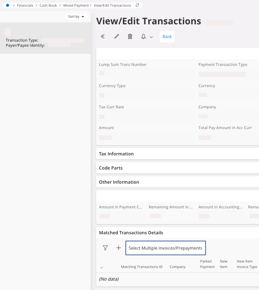Click the bell notification icon
The height and width of the screenshot is (290, 259).
pos(143,36)
